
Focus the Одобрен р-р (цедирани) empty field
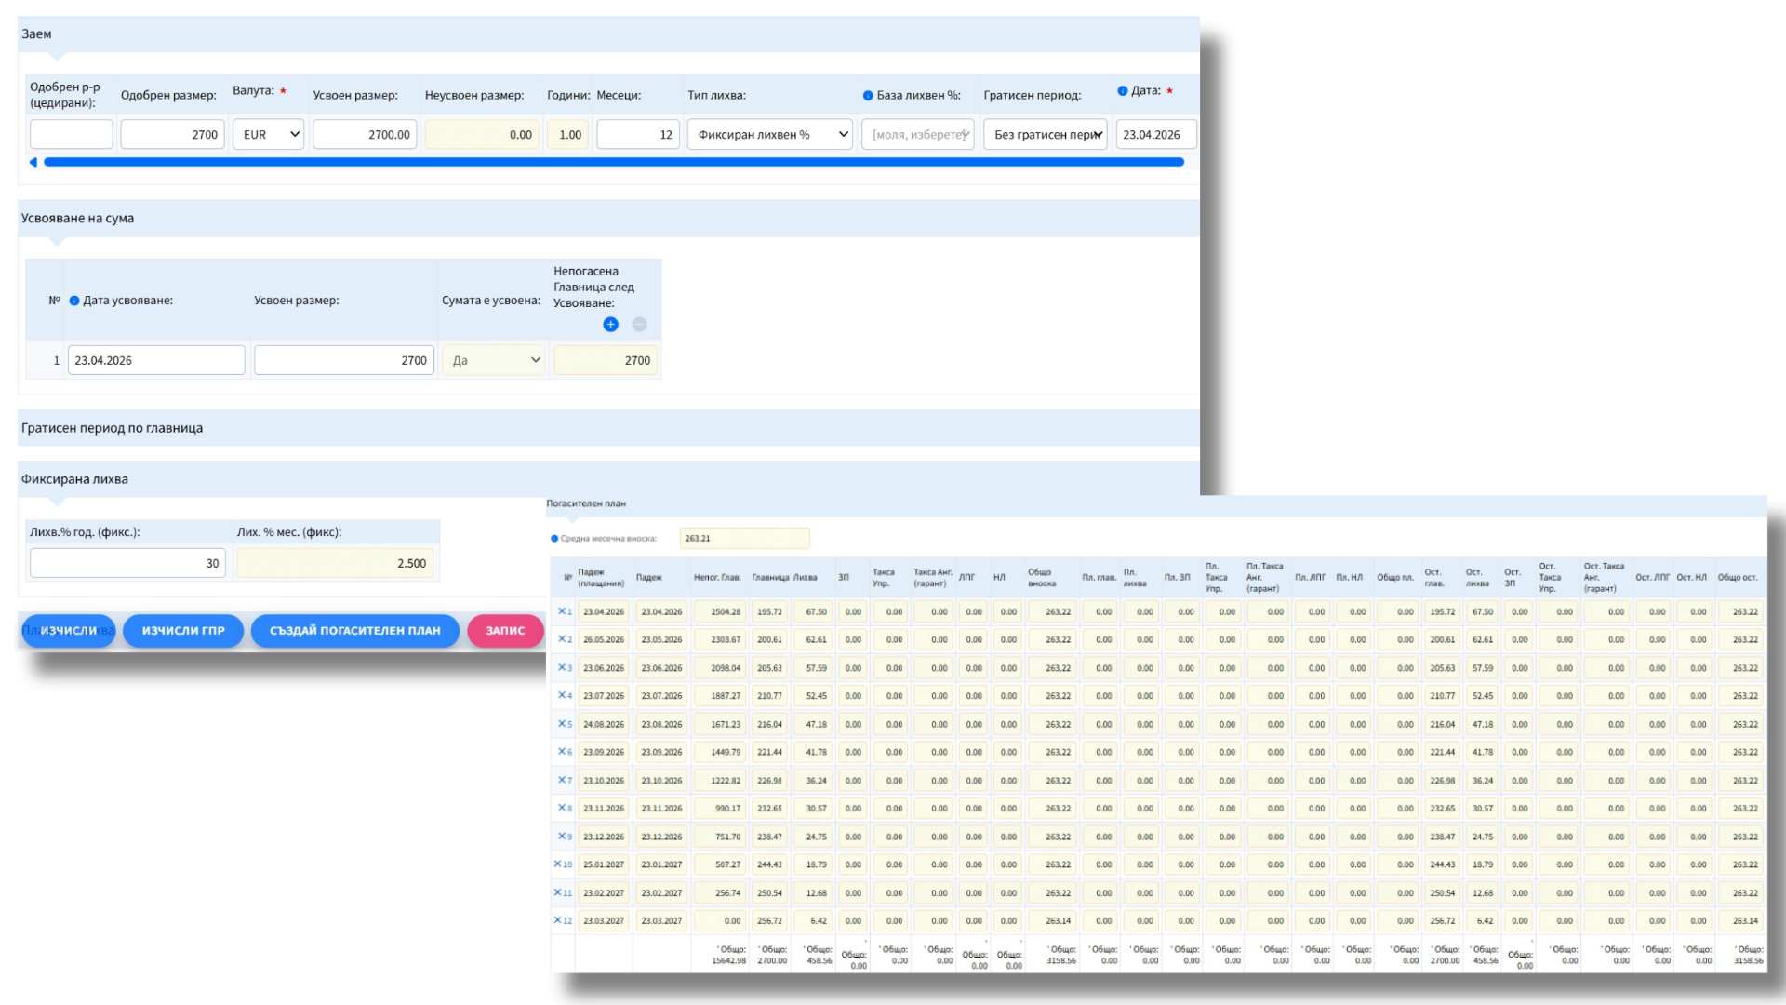(72, 134)
